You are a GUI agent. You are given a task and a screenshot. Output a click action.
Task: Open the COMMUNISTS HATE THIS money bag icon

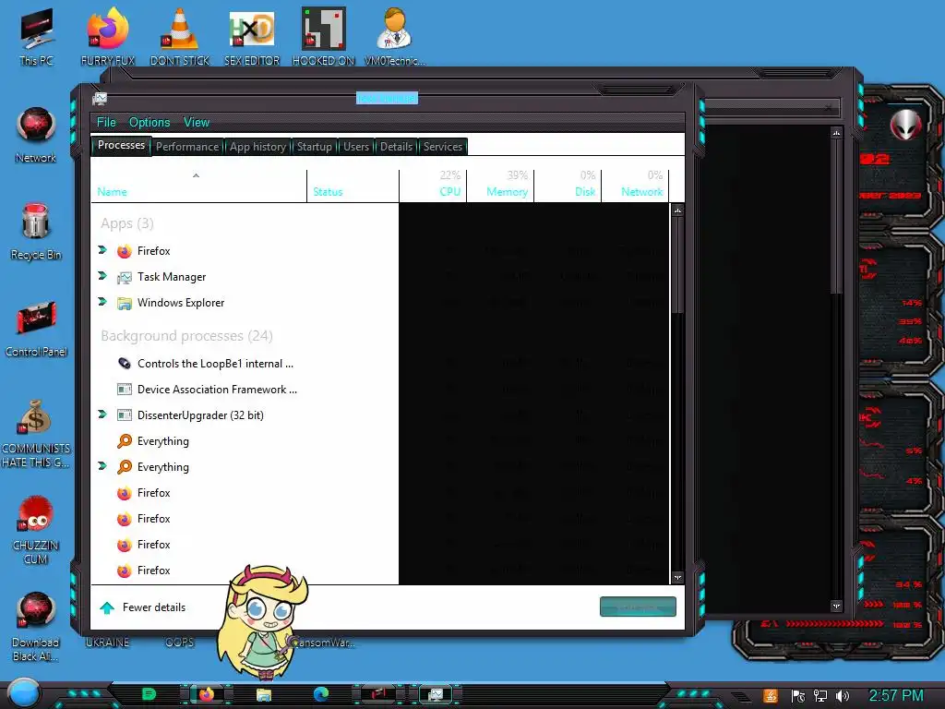(x=36, y=433)
